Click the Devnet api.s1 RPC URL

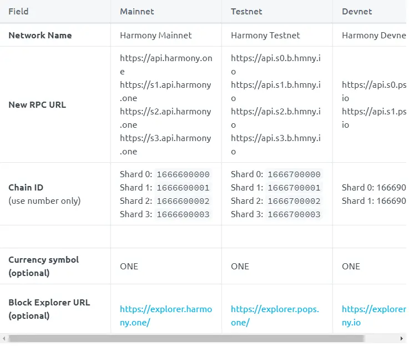374,118
